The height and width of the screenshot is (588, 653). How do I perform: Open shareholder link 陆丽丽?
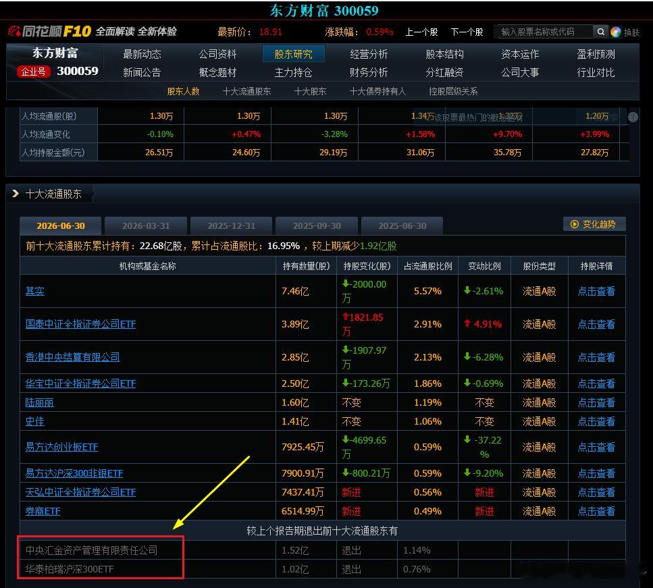(40, 402)
